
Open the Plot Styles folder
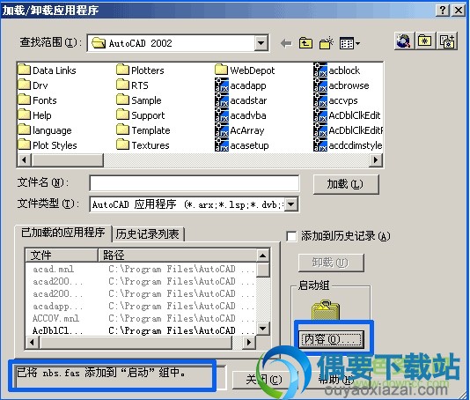click(x=48, y=145)
